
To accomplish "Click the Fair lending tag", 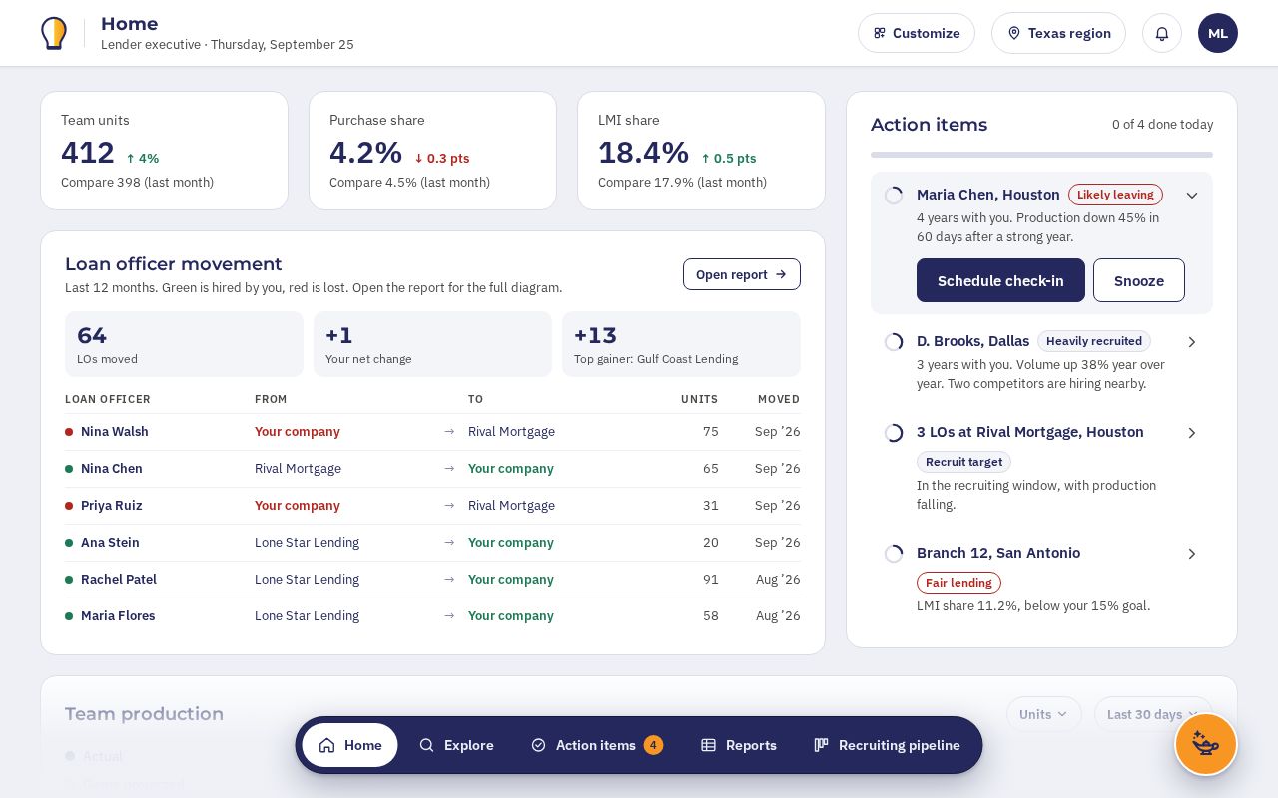I will (x=958, y=583).
